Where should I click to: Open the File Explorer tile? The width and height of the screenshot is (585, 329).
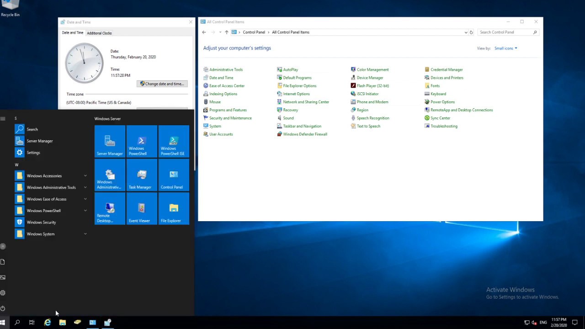click(174, 208)
